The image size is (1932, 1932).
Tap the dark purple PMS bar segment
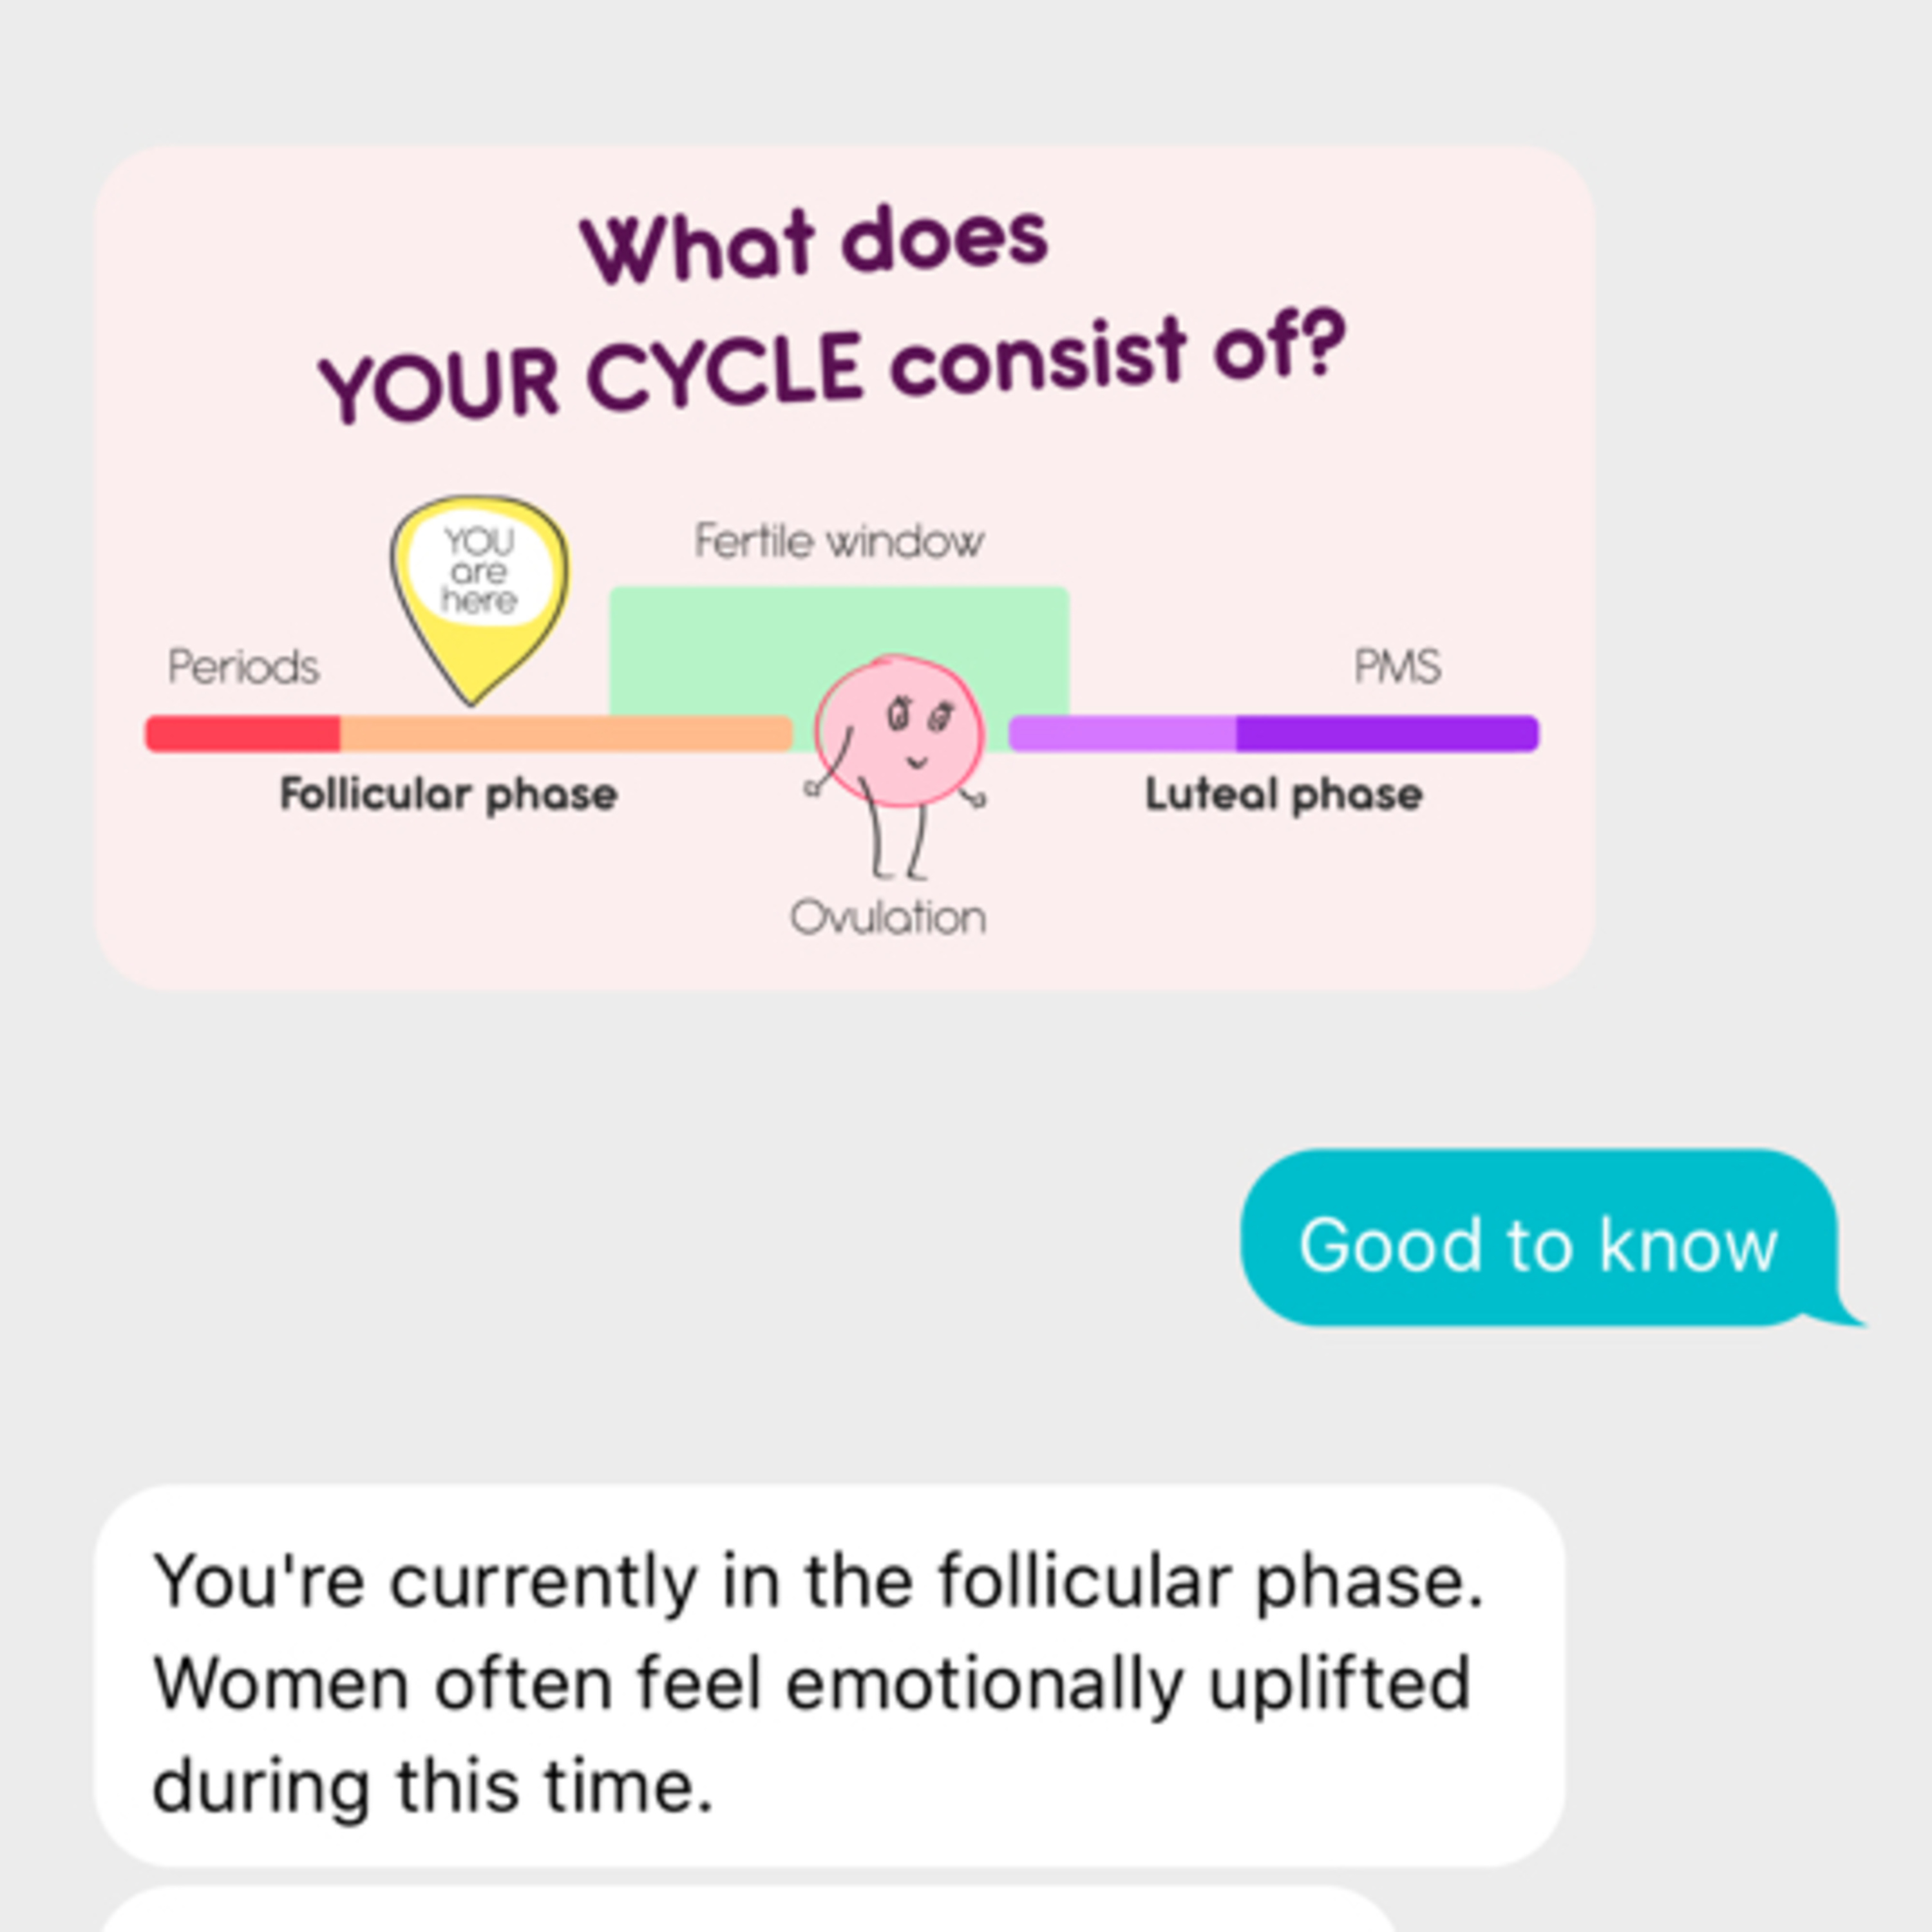tap(1387, 733)
